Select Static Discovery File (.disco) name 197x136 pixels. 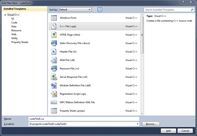point(75,43)
